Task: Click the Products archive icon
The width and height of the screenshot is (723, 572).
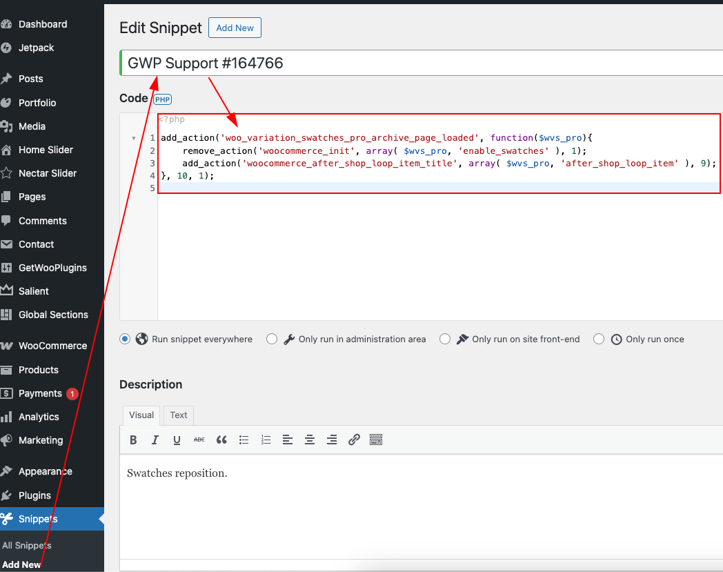Action: (6, 370)
